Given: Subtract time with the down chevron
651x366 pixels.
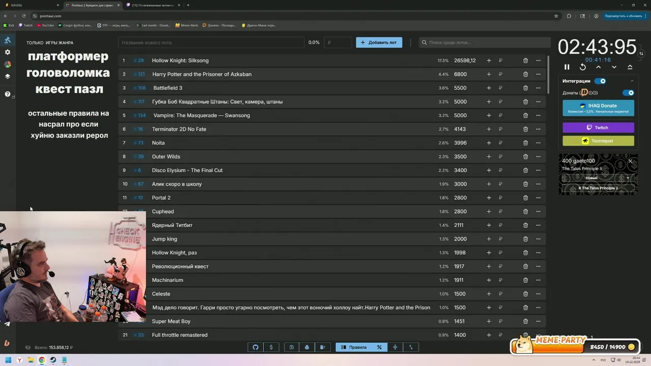Looking at the screenshot, I should click(614, 67).
